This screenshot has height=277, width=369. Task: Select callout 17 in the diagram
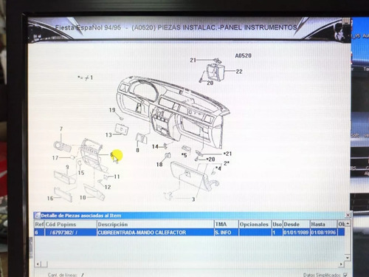click(55, 158)
